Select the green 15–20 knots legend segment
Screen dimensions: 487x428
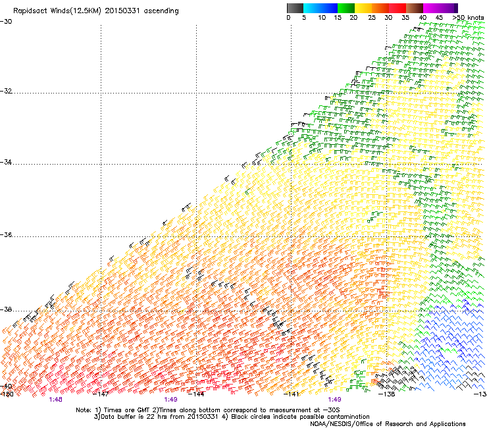(346, 8)
